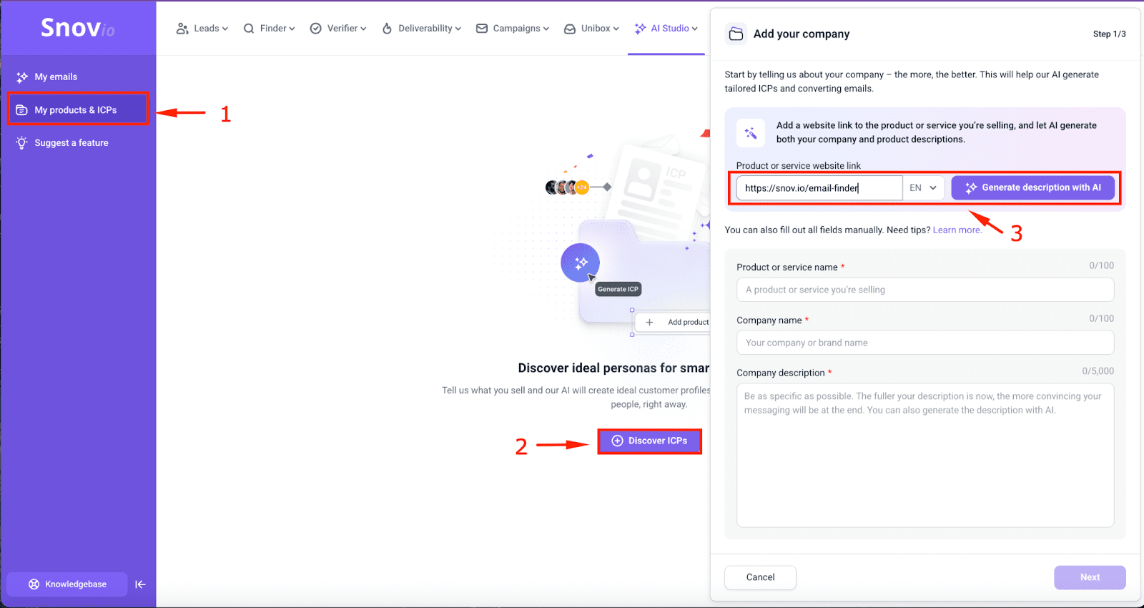Open the EN language dropdown
Image resolution: width=1144 pixels, height=608 pixels.
tap(923, 188)
